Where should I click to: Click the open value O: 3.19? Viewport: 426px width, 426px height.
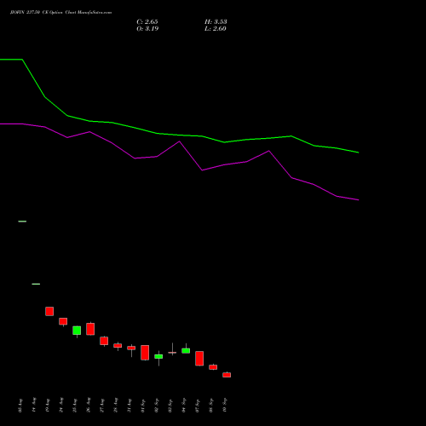147,29
